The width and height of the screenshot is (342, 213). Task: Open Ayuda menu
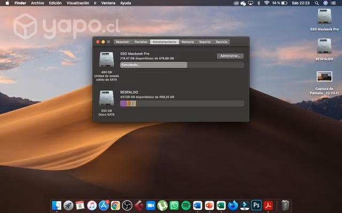[126, 3]
